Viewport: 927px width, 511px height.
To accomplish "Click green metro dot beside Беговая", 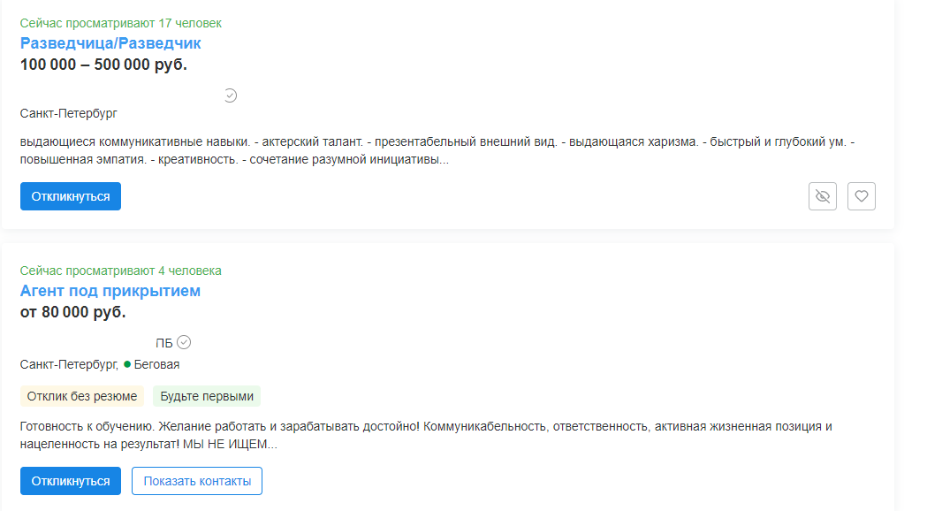I will pyautogui.click(x=127, y=364).
